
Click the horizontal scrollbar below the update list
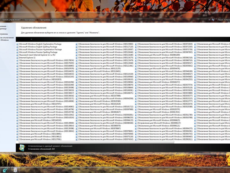point(96,142)
